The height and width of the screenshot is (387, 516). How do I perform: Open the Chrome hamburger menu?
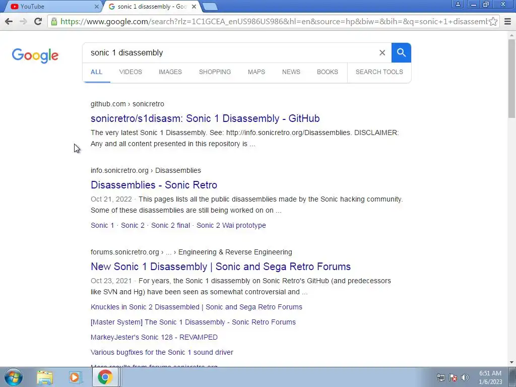tap(507, 22)
